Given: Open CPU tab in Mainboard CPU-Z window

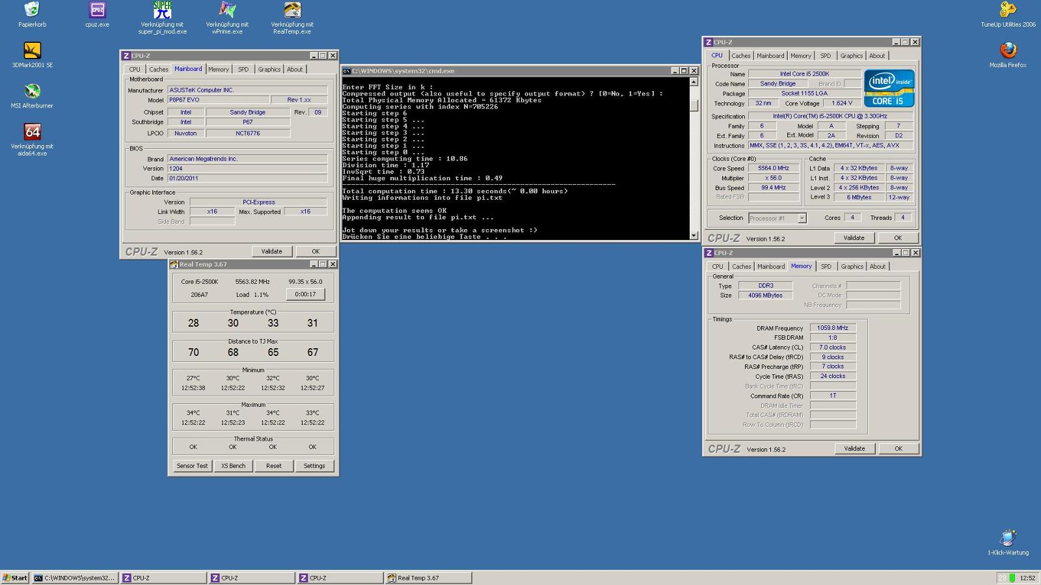Looking at the screenshot, I should coord(135,69).
